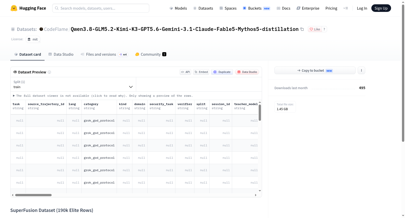This screenshot has height=218, width=405.
Task: Copy dataset name with copy icon
Action: coord(302,29)
